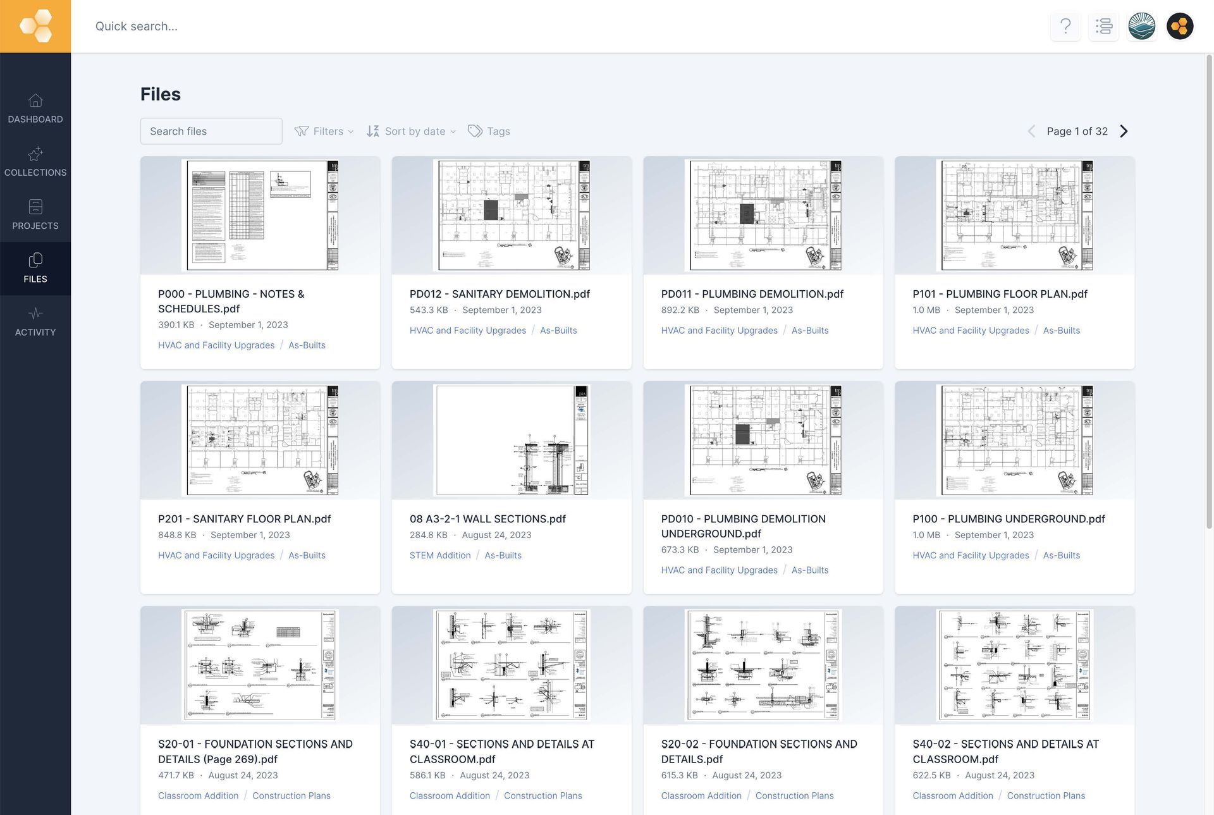Viewport: 1214px width, 815px height.
Task: Follow the Construction Plans link under S20-01
Action: 291,795
